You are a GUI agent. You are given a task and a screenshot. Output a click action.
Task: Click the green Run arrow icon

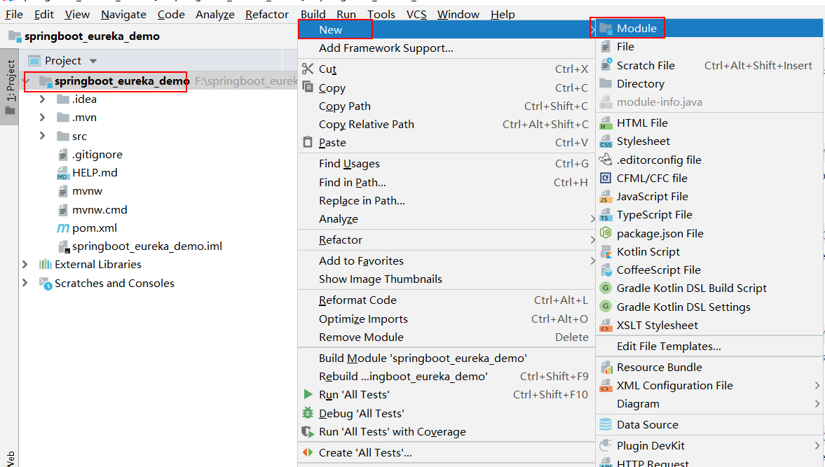point(308,394)
